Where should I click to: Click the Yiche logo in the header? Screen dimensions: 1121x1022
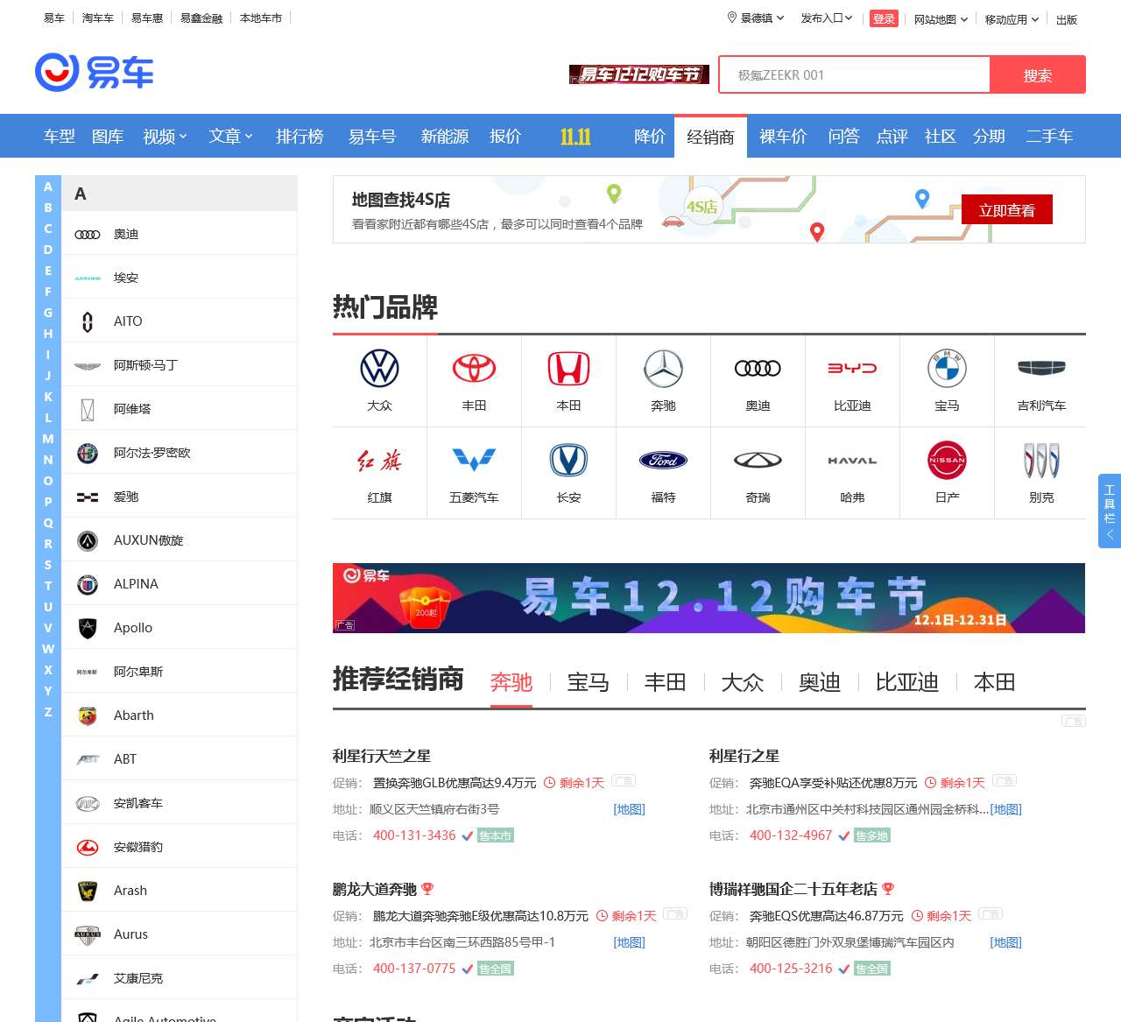(x=95, y=72)
